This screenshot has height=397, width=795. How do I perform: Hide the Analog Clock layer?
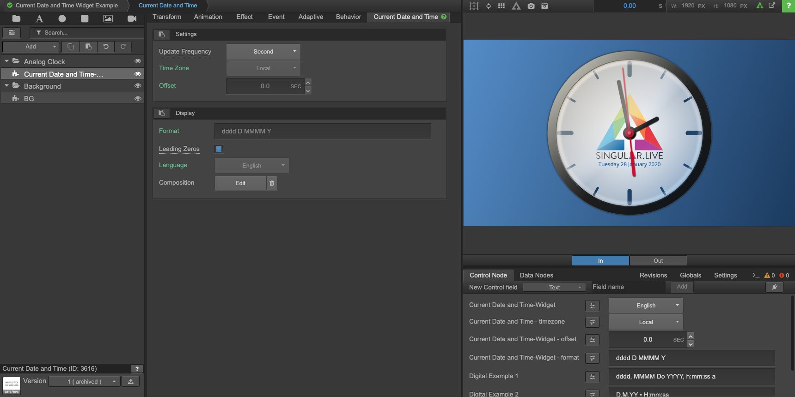click(137, 61)
